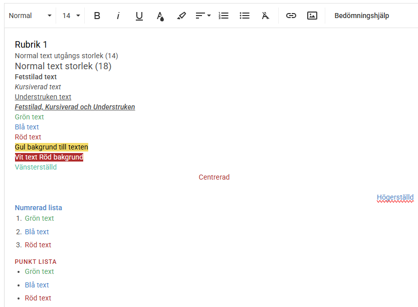Viewport: 418px width, 307px height.
Task: Click in the yellow highlighted Gul bakgrund text
Action: [x=52, y=147]
